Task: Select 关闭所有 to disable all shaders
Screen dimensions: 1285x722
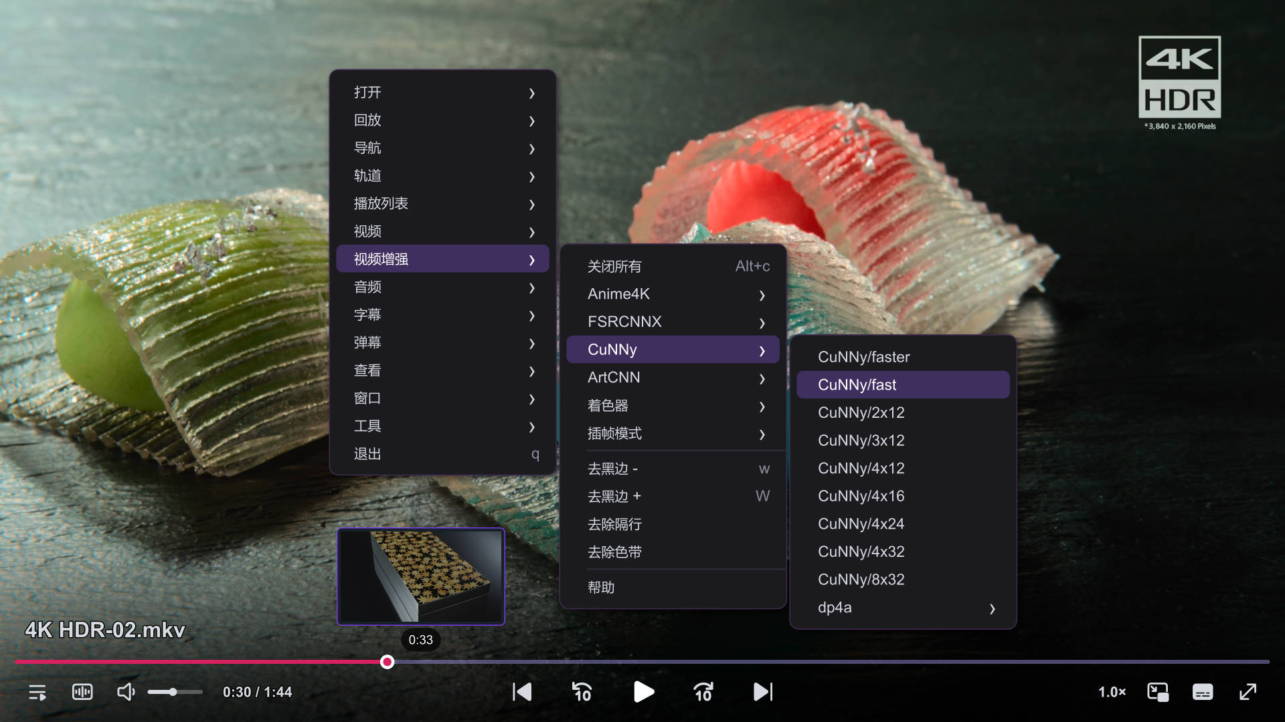Action: coord(673,266)
